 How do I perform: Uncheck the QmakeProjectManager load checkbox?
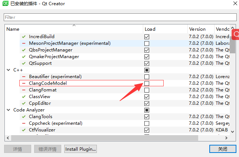tap(147, 57)
